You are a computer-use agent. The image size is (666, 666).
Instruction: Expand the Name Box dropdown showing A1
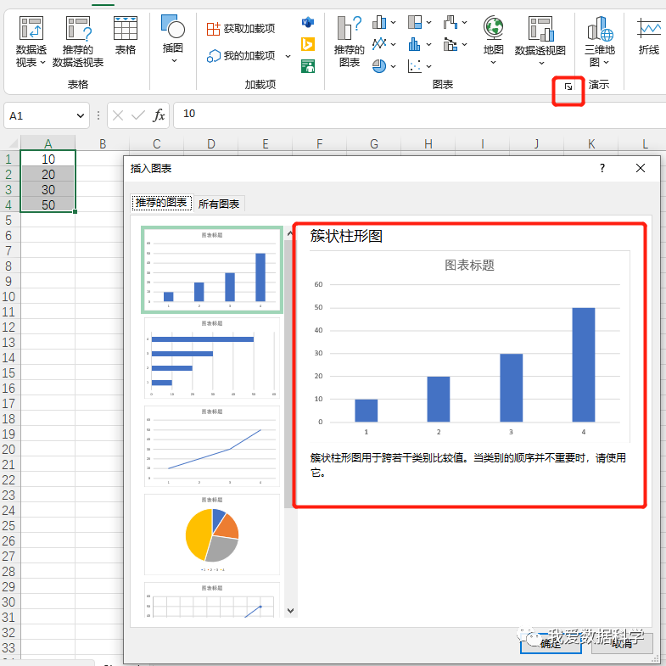[81, 115]
